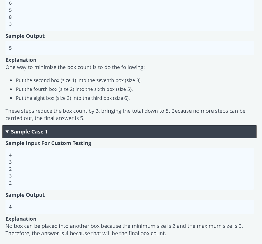262x244 pixels.
Task: Click the bullet about the second box
Action: click(79, 80)
